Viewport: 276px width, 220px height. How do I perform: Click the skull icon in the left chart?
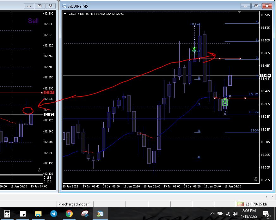click(39, 170)
